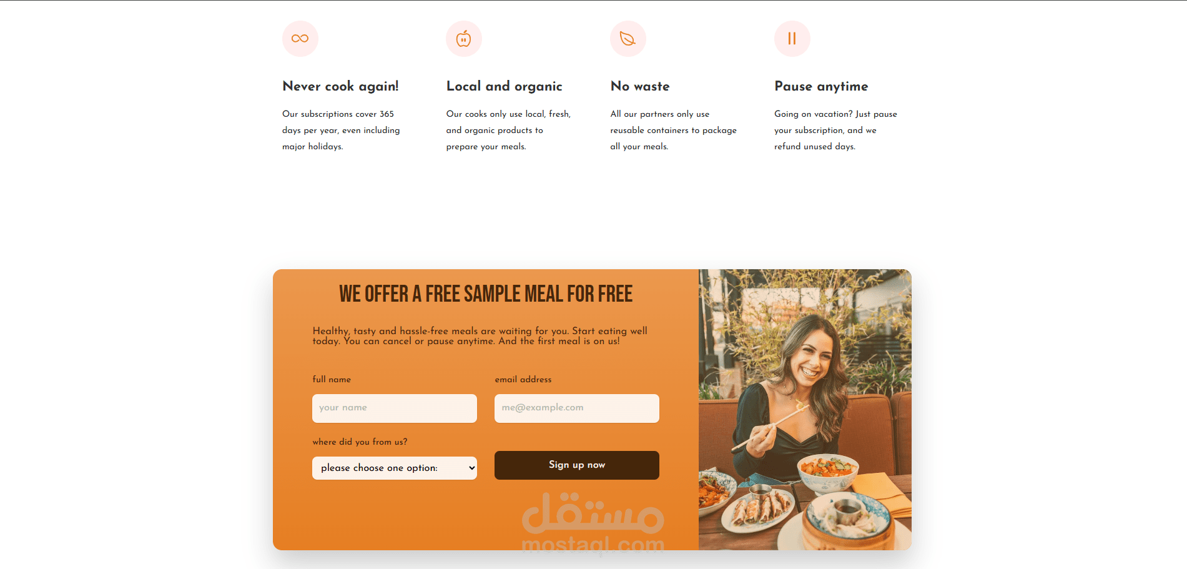
Task: Click the leaf icon above No waste
Action: pyautogui.click(x=628, y=39)
